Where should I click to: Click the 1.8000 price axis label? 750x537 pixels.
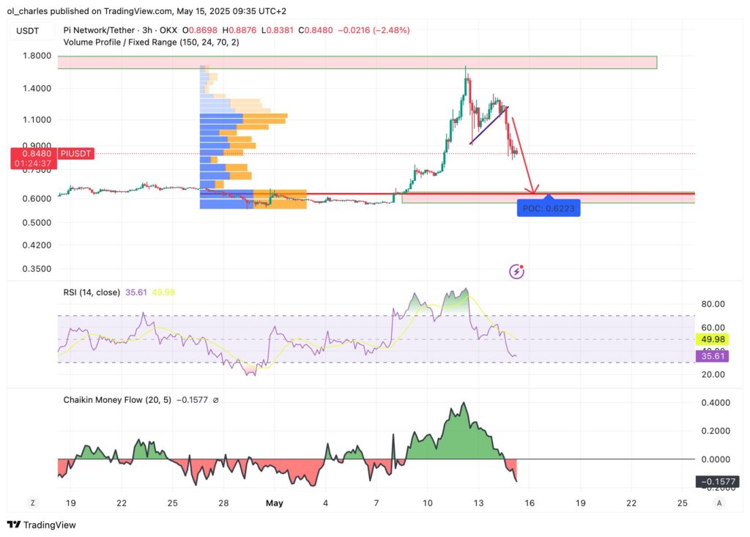(x=37, y=56)
